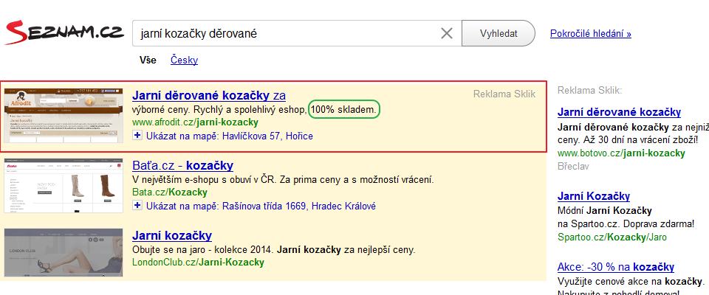This screenshot has height=295, width=709.
Task: Open Pokročilé hledání advanced search link
Action: click(590, 33)
